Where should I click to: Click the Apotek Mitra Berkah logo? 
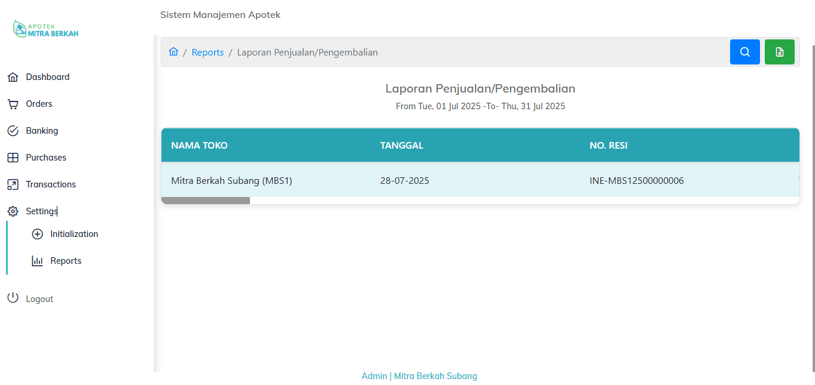46,29
